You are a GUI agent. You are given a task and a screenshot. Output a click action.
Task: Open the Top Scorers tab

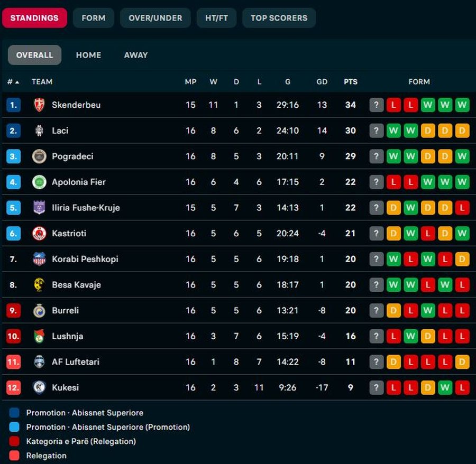279,18
